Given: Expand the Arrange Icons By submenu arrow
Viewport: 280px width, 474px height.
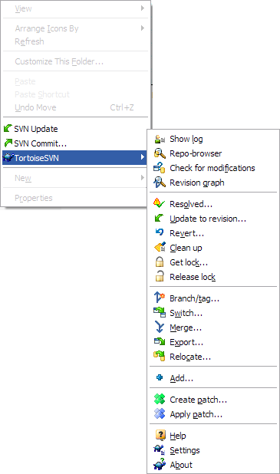Looking at the screenshot, I should [x=143, y=28].
